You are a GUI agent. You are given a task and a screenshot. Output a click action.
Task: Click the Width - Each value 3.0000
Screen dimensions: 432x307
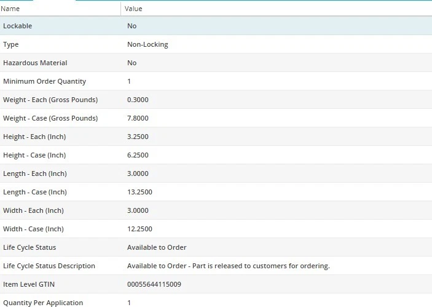point(138,211)
